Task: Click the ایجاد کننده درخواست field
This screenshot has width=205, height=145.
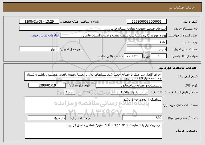Action: tap(113, 35)
